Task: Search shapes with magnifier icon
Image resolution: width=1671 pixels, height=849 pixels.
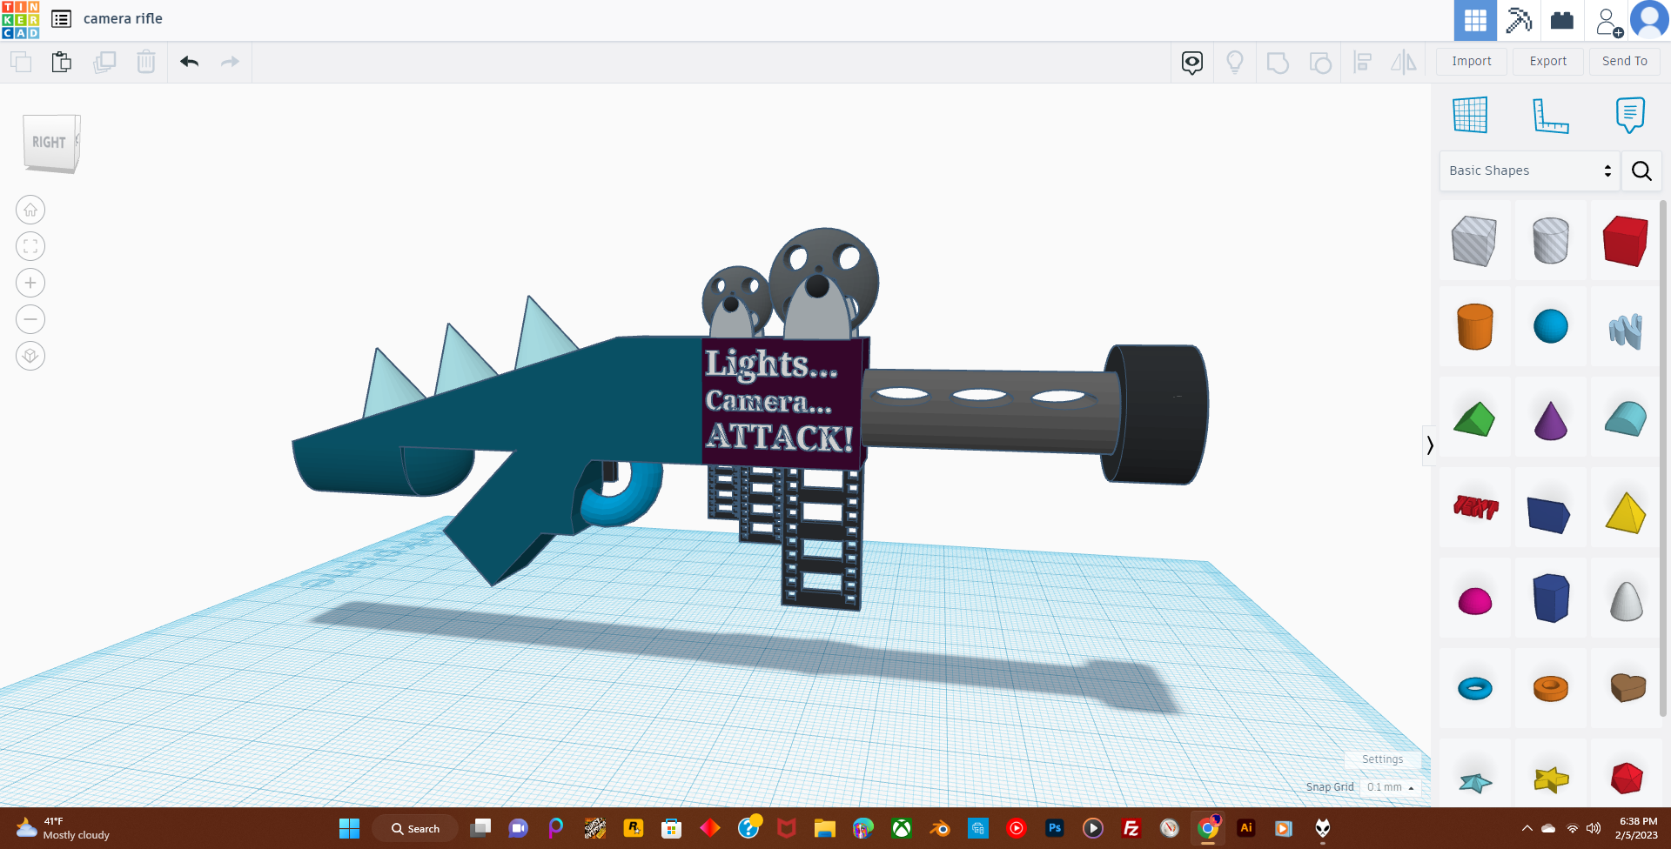Action: [1641, 170]
